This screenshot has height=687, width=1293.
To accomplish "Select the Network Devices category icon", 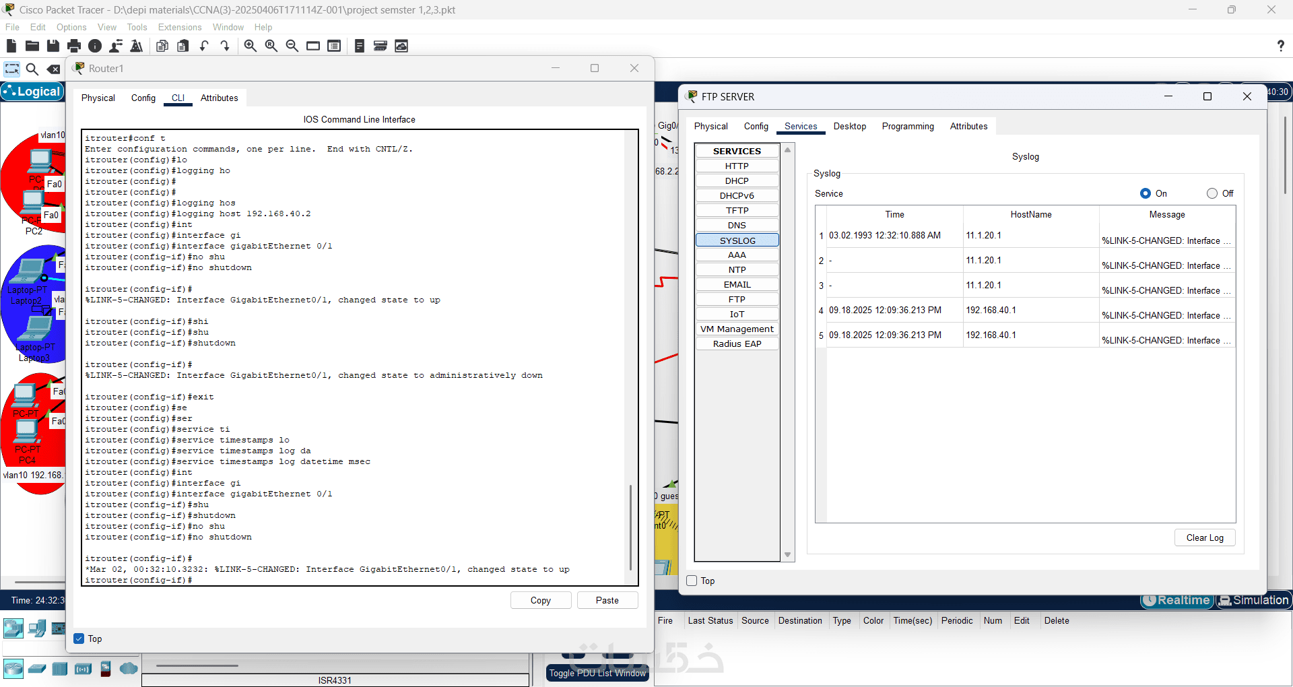I will point(13,628).
